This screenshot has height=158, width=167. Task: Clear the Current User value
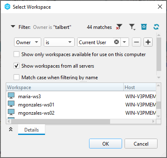click(116, 42)
